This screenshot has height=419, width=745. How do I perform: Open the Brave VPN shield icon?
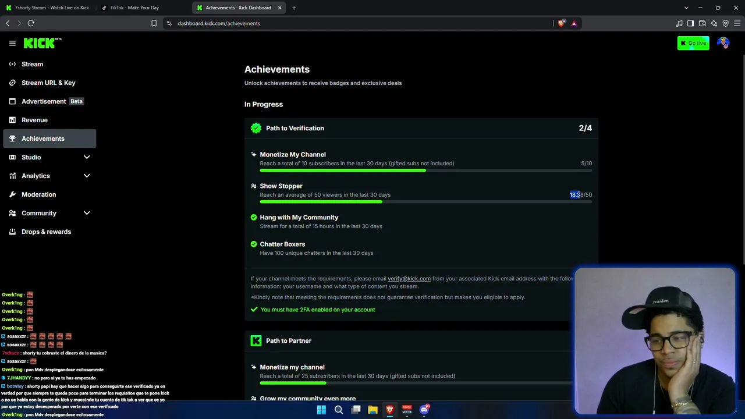726,23
